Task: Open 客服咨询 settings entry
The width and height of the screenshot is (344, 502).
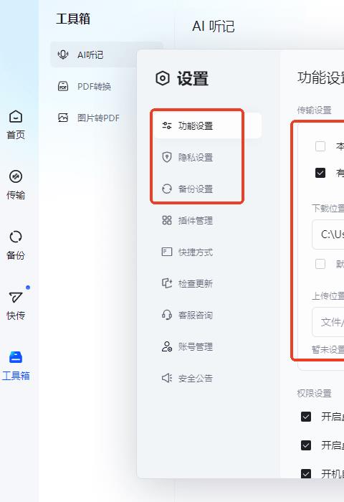Action: (196, 315)
